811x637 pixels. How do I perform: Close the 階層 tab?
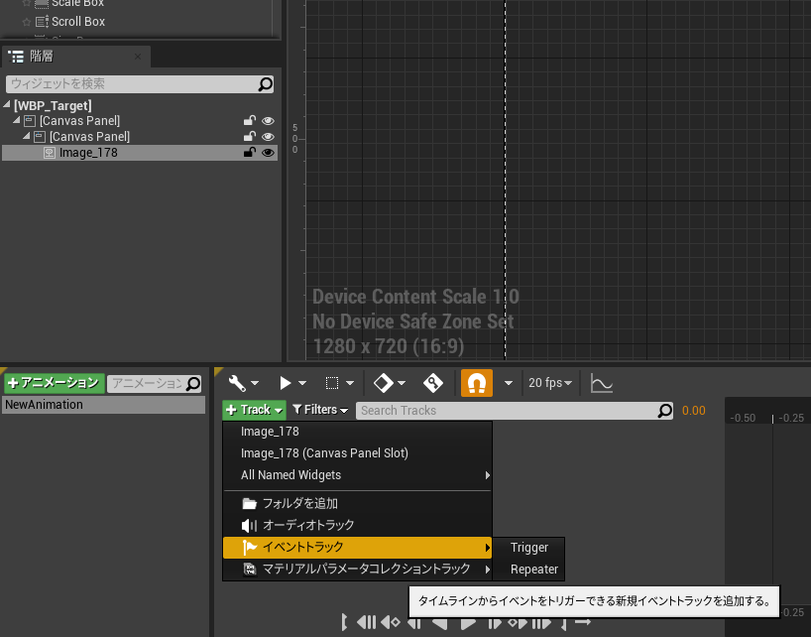[x=138, y=57]
